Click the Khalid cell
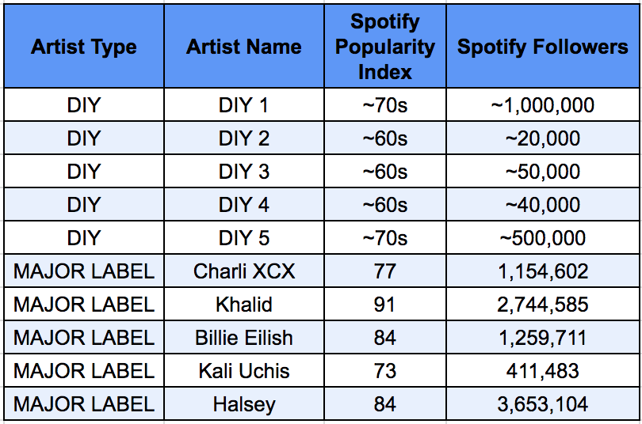This screenshot has width=642, height=424. click(244, 305)
